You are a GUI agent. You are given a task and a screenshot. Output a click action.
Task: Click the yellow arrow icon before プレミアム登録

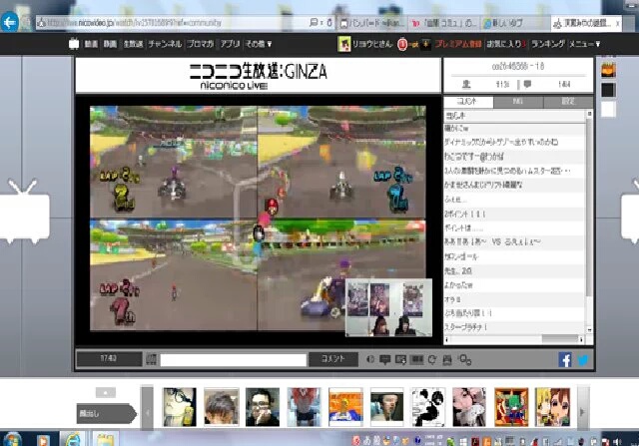[426, 44]
